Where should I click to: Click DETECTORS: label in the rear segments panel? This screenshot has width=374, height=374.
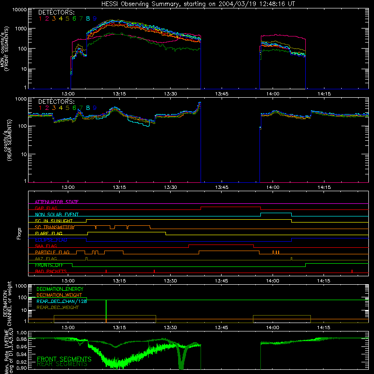(x=56, y=101)
